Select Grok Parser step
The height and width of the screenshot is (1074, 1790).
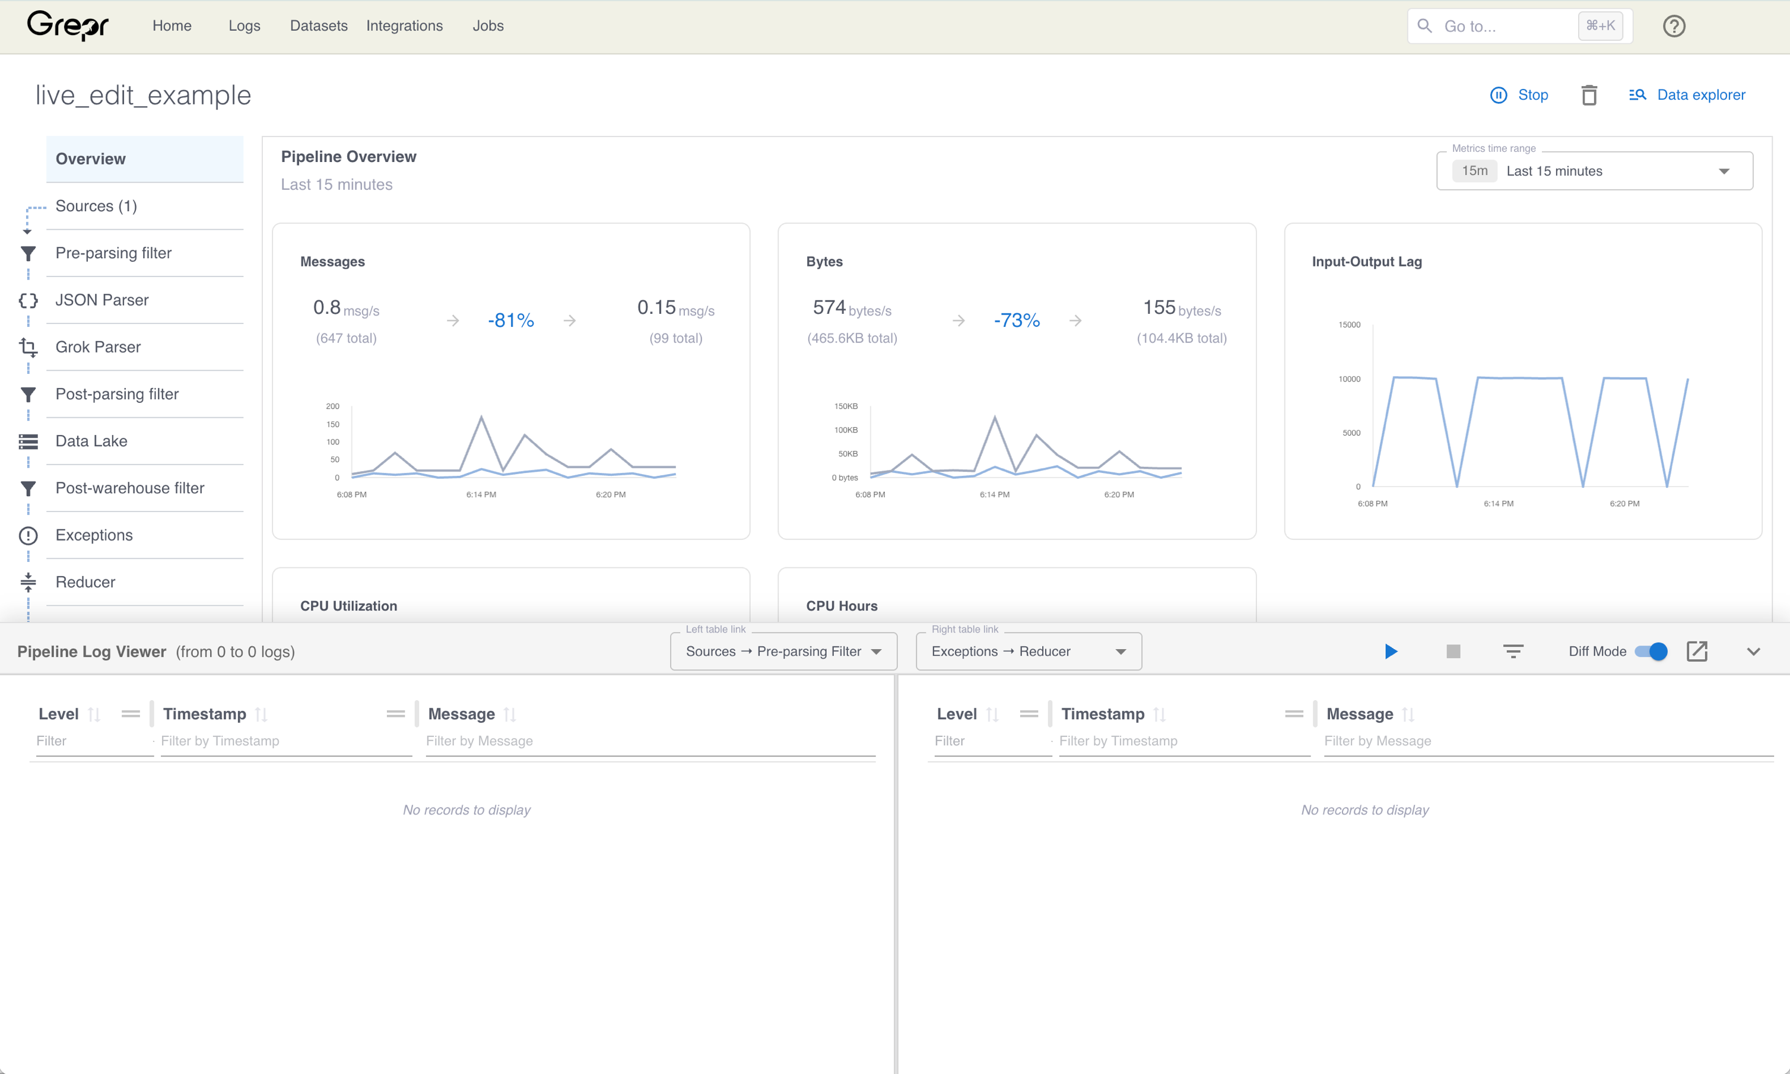[145, 347]
